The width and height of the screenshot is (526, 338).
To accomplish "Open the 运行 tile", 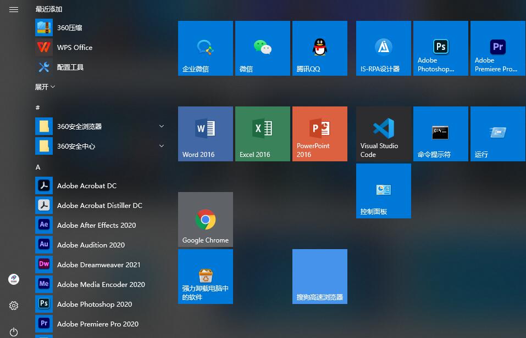I will 498,134.
